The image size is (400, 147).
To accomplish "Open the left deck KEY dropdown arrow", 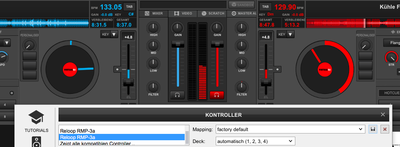I will 114,35.
